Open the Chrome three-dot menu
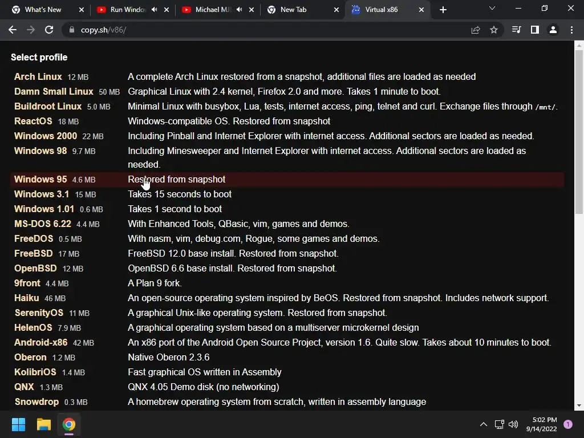Image resolution: width=584 pixels, height=438 pixels. click(x=571, y=30)
